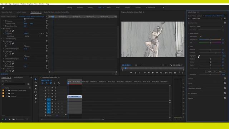Click the Reset button in Lumetri Tone

[x=210, y=71]
